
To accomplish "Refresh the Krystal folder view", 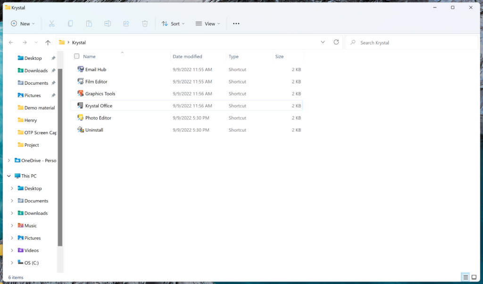I will [x=336, y=42].
